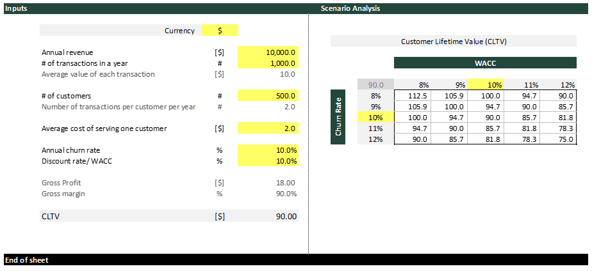The width and height of the screenshot is (592, 271).
Task: Select the yellow Currency cell containing $
Action: tap(220, 31)
